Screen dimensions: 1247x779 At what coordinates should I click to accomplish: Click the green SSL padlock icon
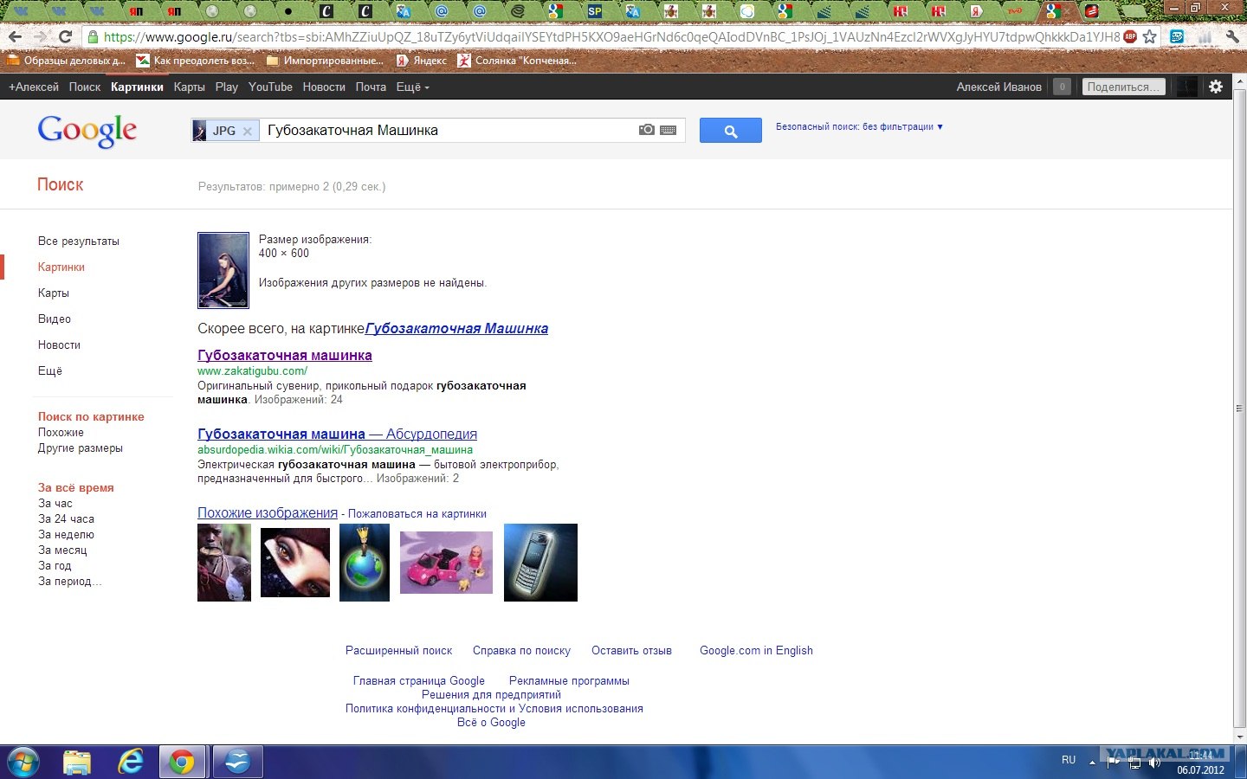click(93, 37)
